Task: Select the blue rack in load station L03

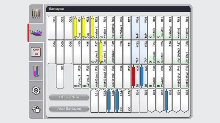Action: [109, 100]
